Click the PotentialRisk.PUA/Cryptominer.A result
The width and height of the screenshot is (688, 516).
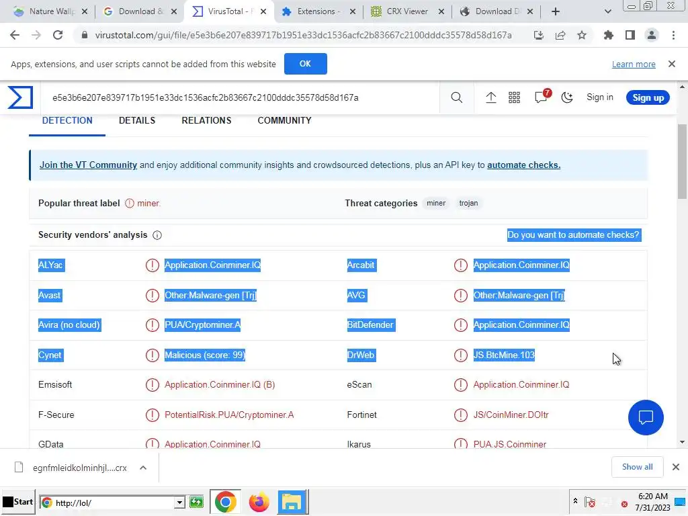click(x=229, y=415)
